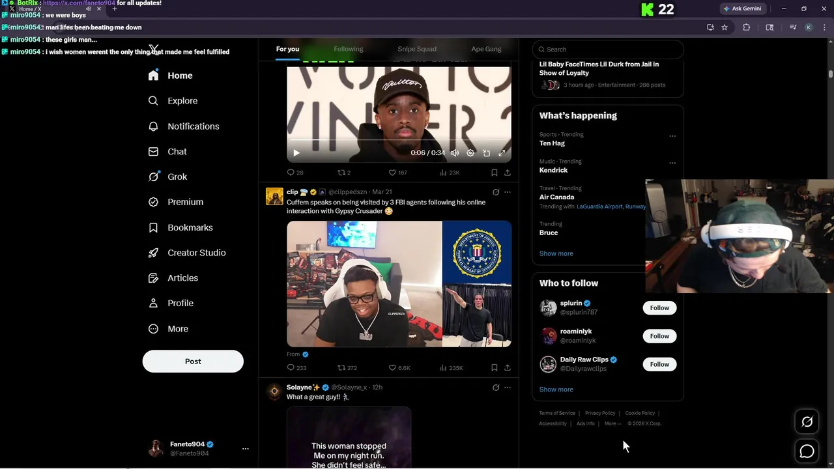Open Ask Gemini in browser
The height and width of the screenshot is (469, 834).
click(x=742, y=8)
